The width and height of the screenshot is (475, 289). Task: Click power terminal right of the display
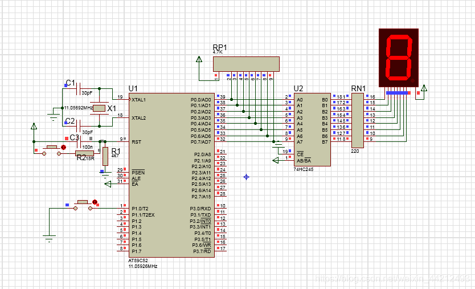pos(424,88)
